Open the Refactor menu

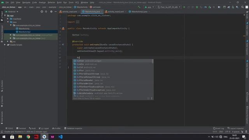(x=51, y=2)
